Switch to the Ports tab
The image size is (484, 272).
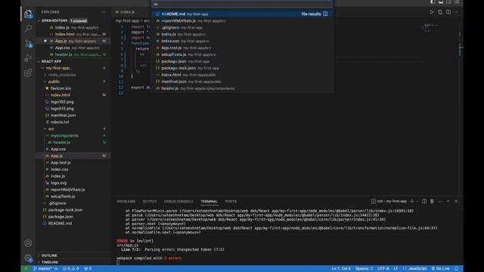[x=231, y=202]
